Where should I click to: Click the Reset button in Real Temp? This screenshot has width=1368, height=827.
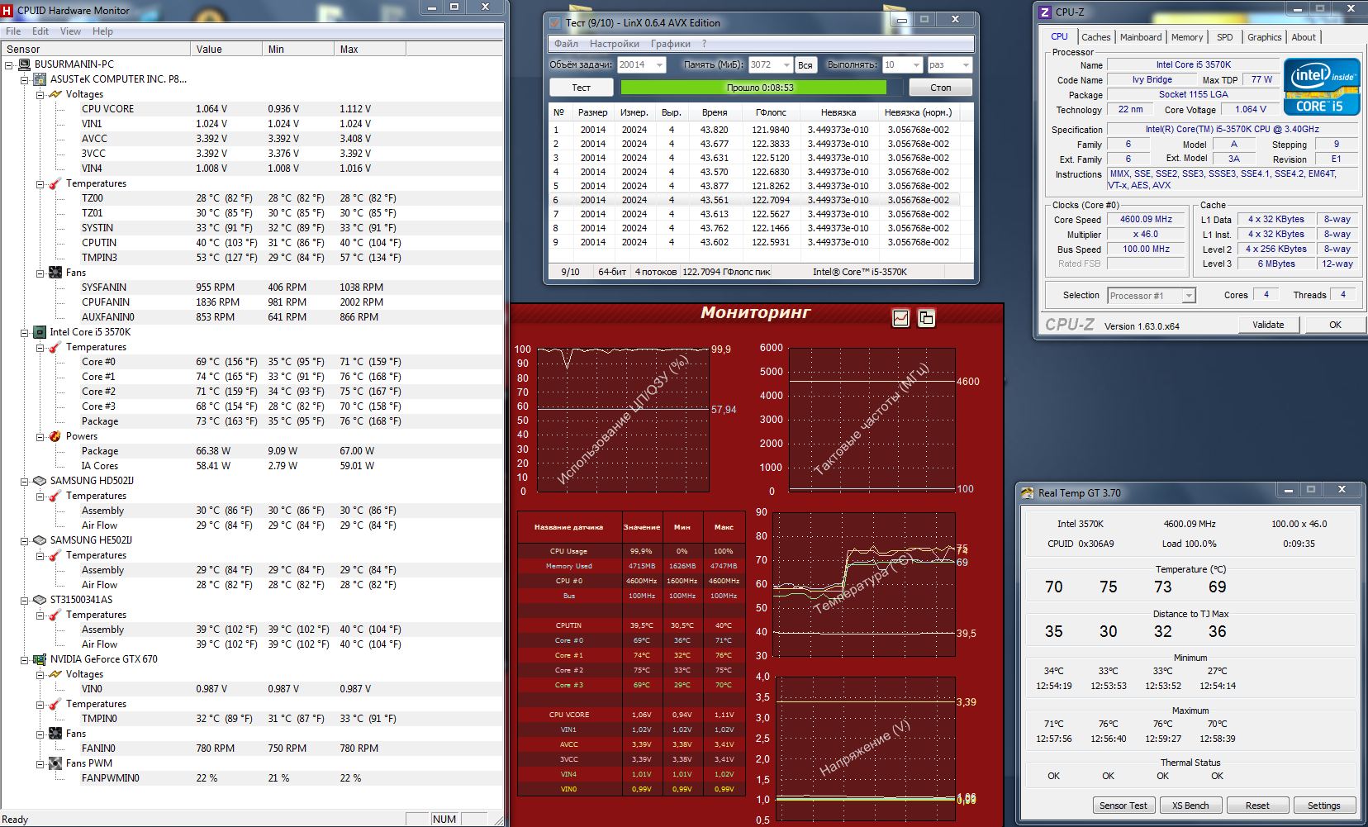tap(1257, 806)
